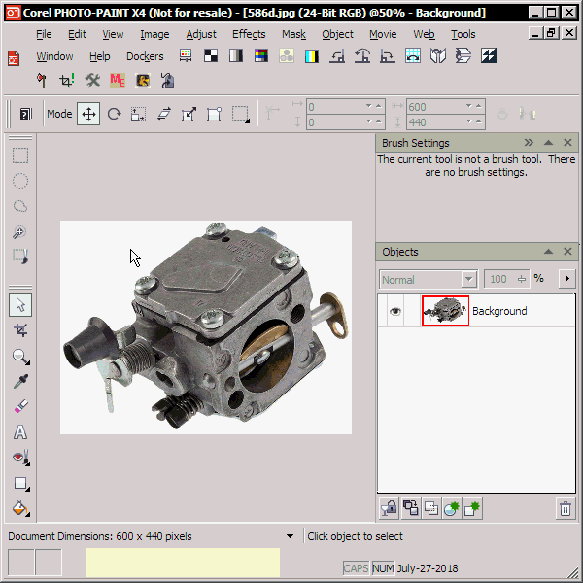
Task: Toggle the CAPS indicator in status bar
Action: (356, 568)
